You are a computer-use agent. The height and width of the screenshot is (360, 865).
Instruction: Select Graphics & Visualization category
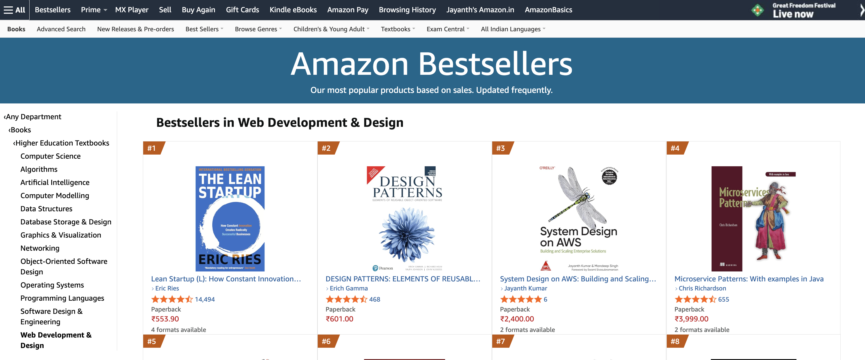click(61, 235)
